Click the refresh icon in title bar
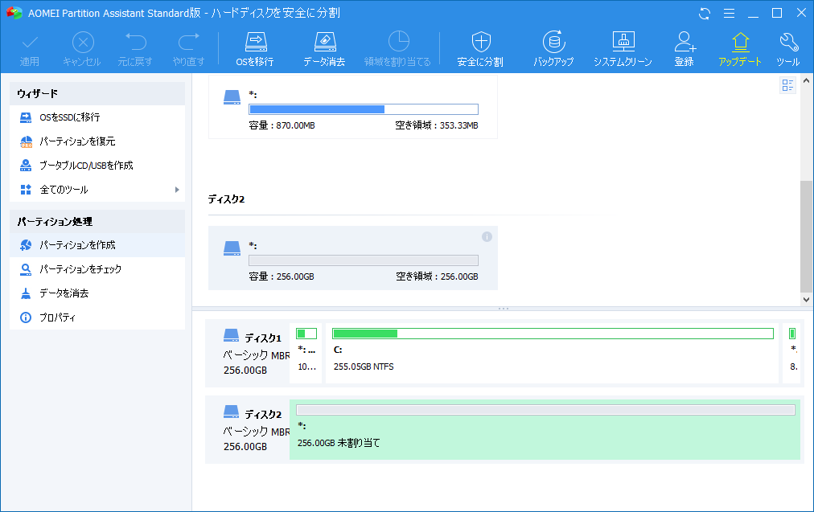The width and height of the screenshot is (814, 512). pyautogui.click(x=705, y=14)
